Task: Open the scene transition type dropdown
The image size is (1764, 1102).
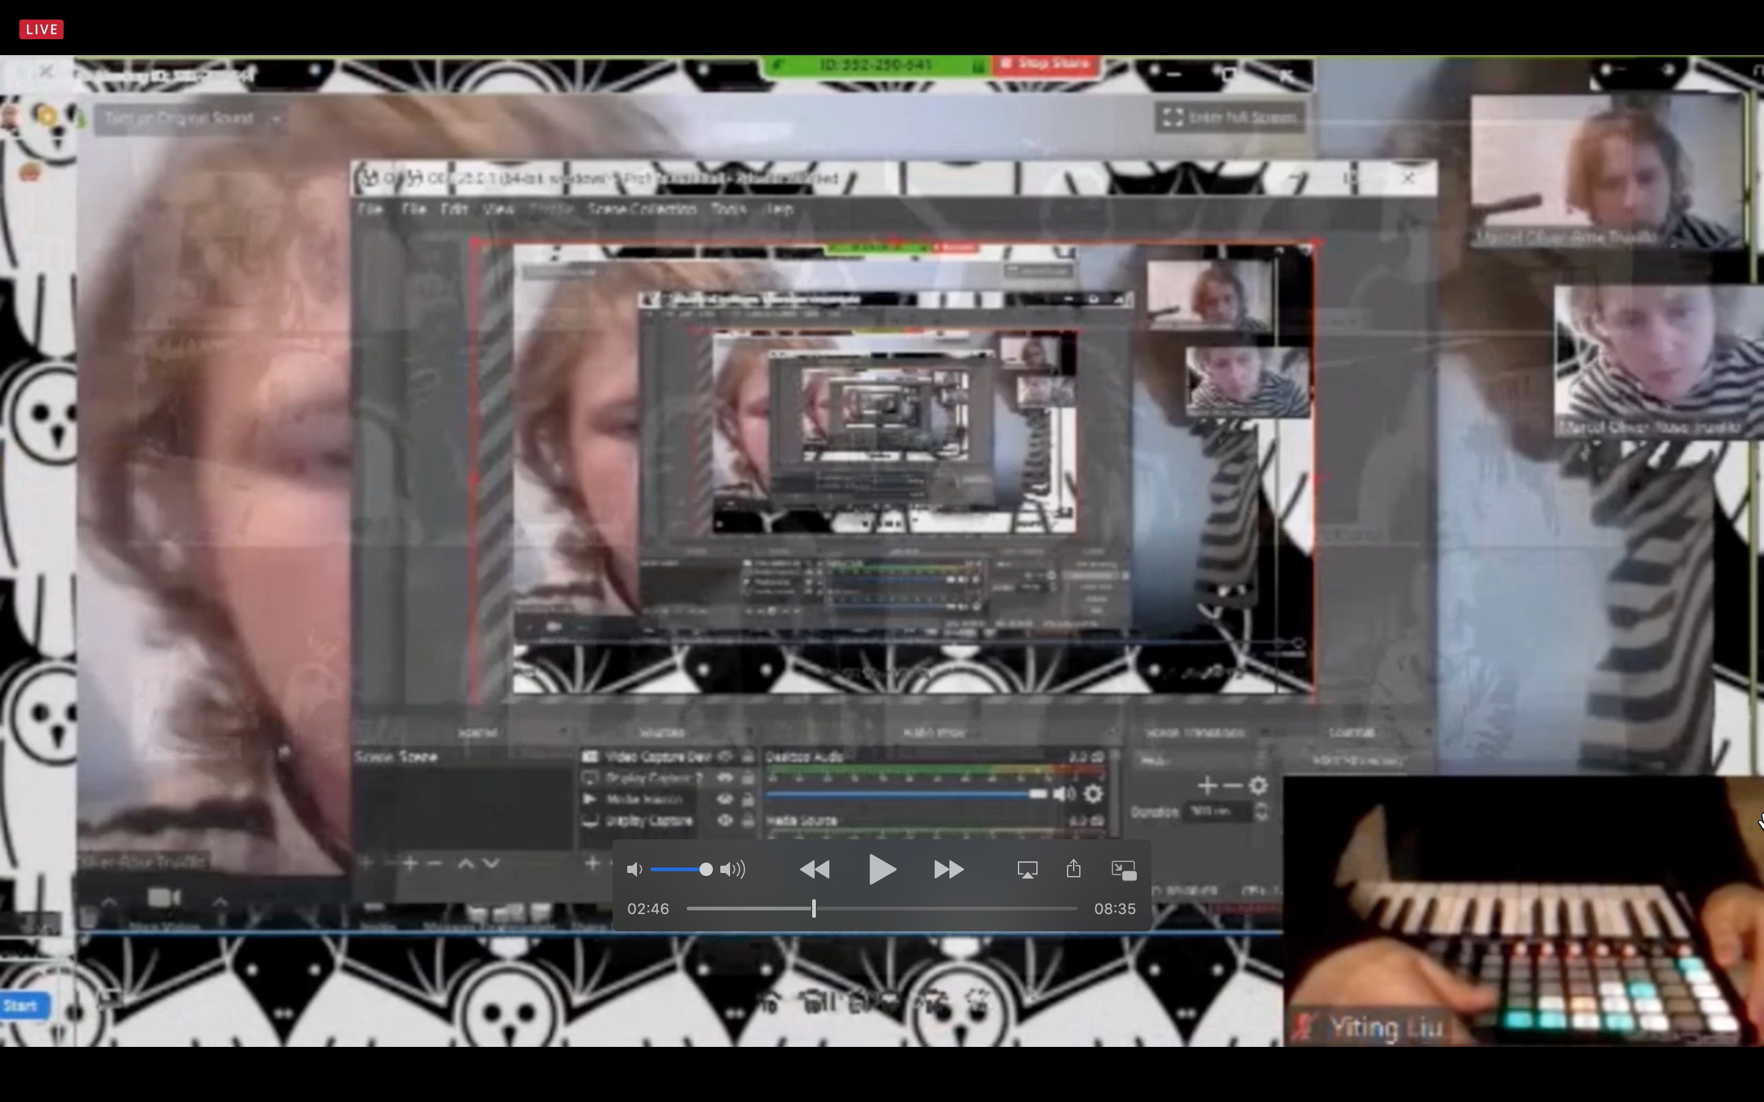Action: coord(1200,760)
